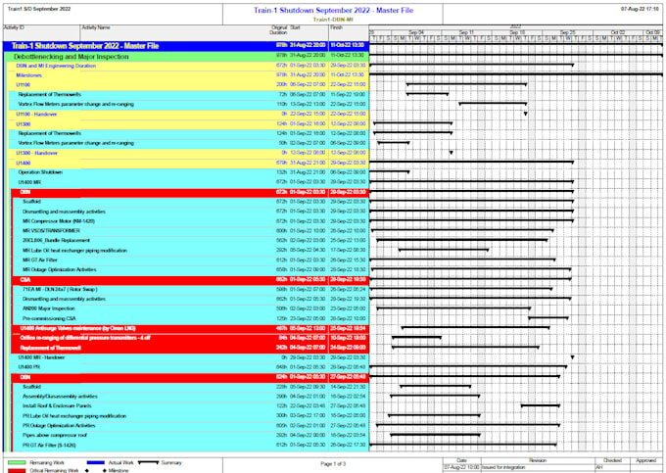
Task: Select the Pre-commissioning CSA row
Action: click(x=191, y=318)
